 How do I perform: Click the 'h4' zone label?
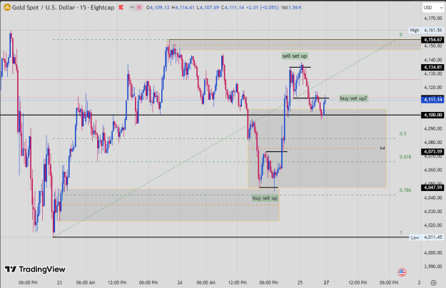coord(382,148)
